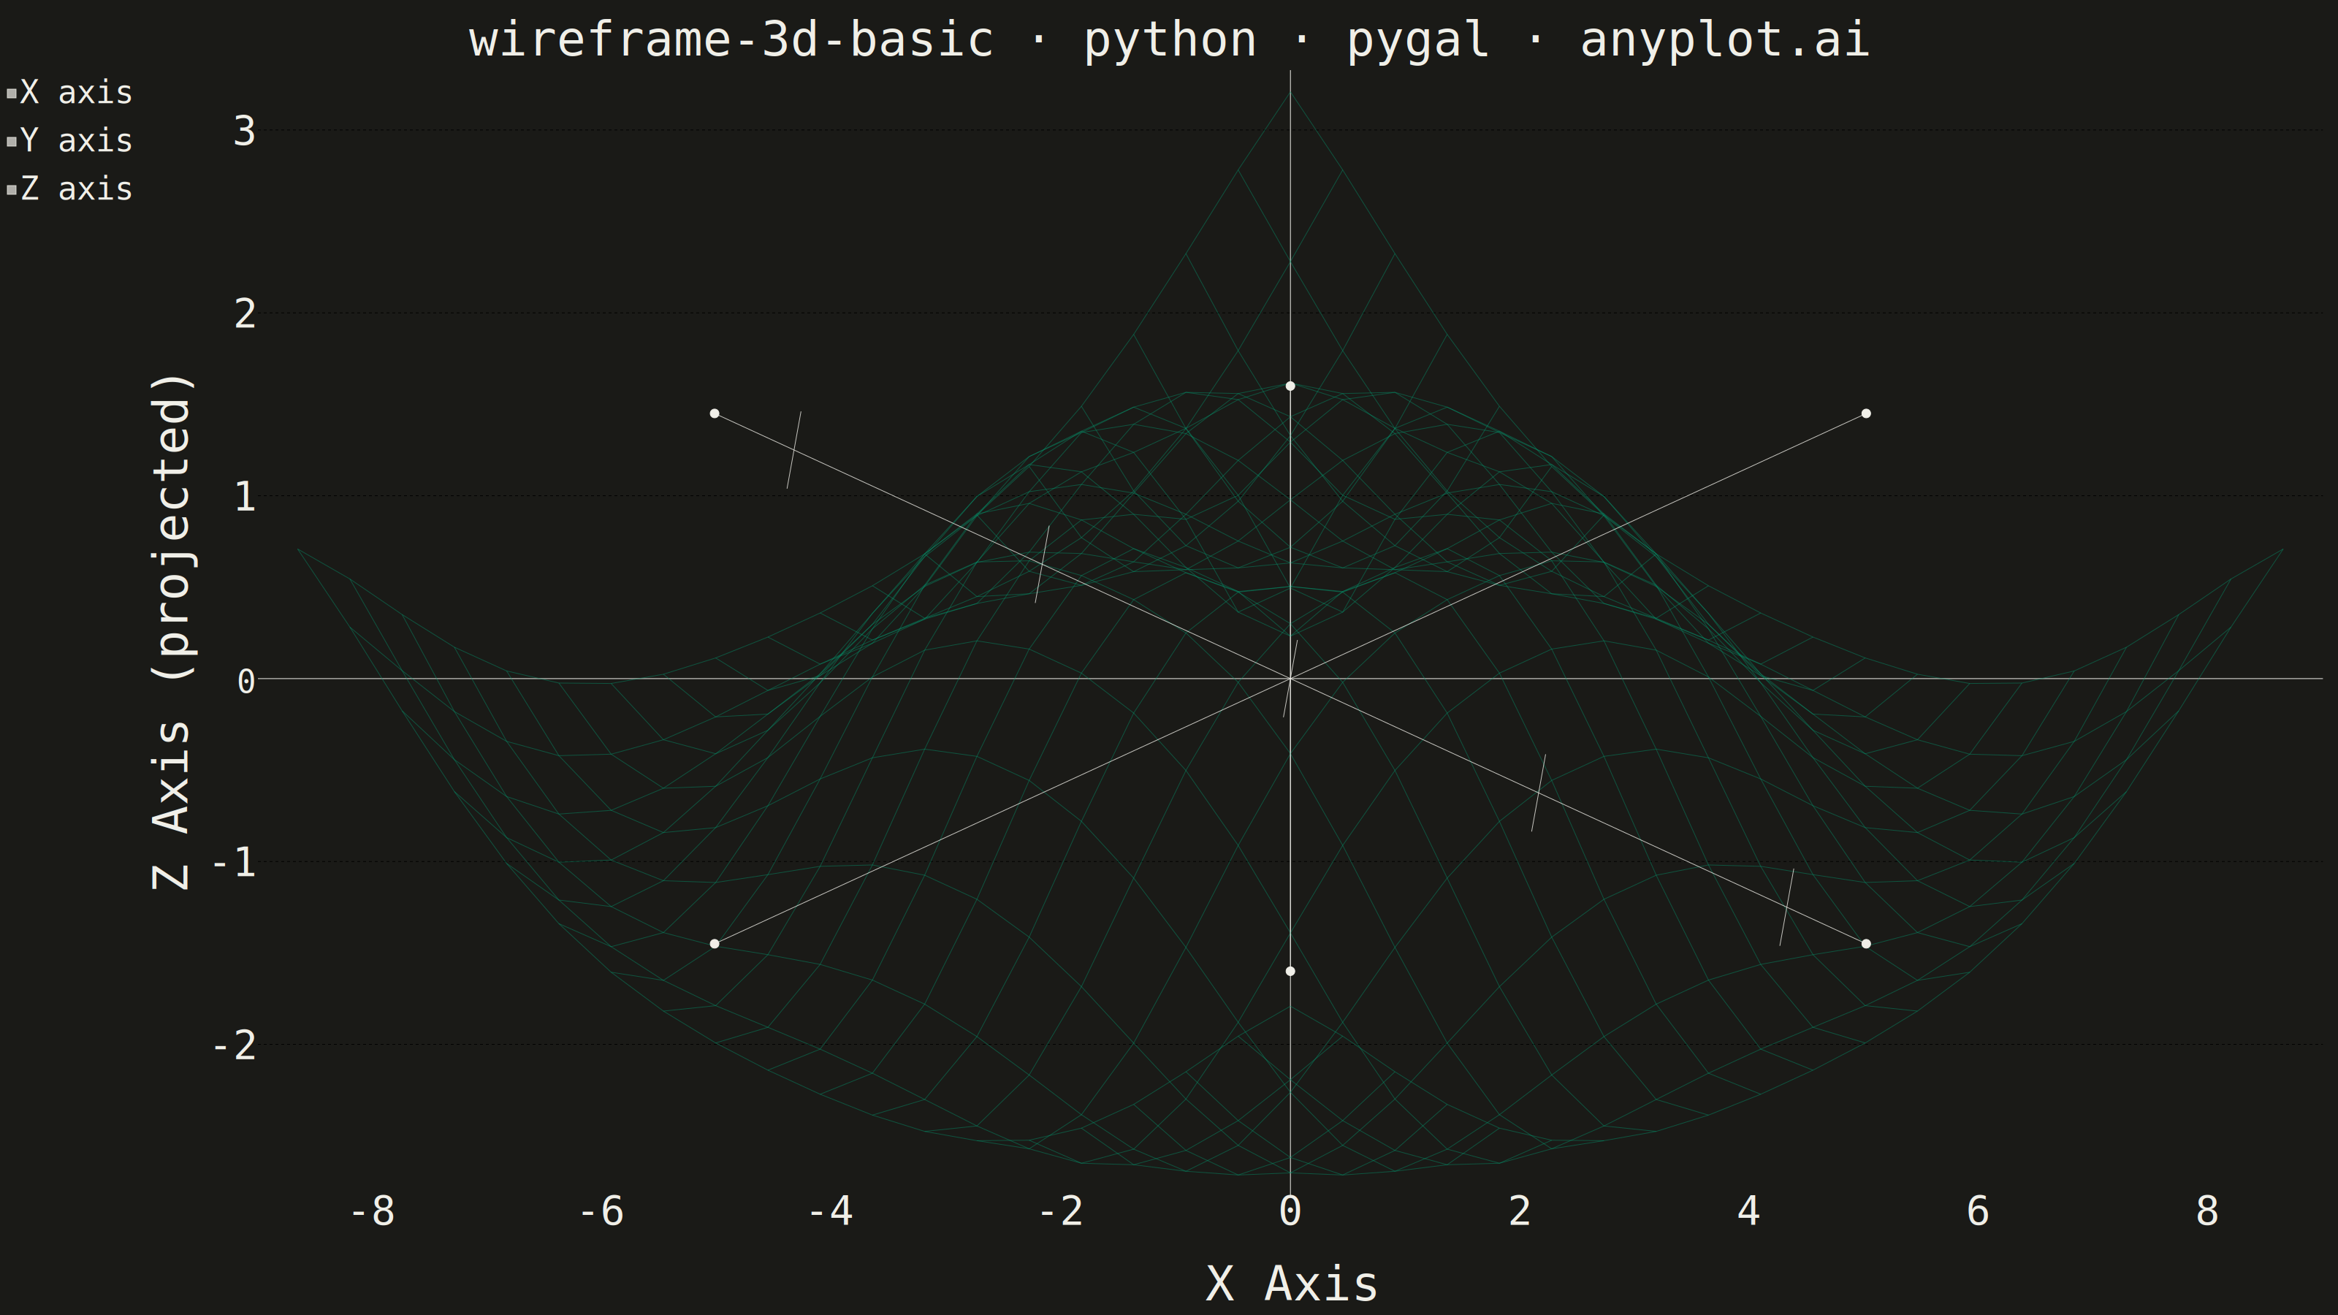Click the upper-left axis endpoint dot

(x=715, y=413)
